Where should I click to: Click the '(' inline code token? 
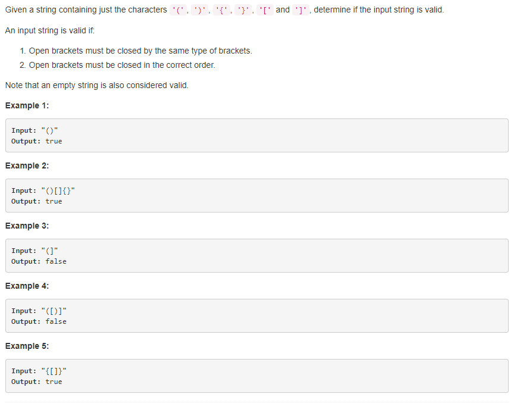pyautogui.click(x=178, y=10)
